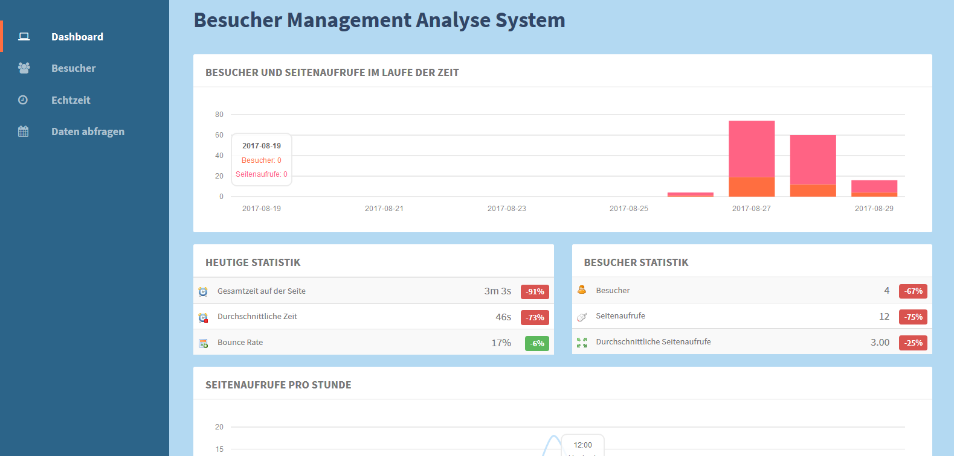Click the clock icon beside Echtzeit

(x=23, y=100)
